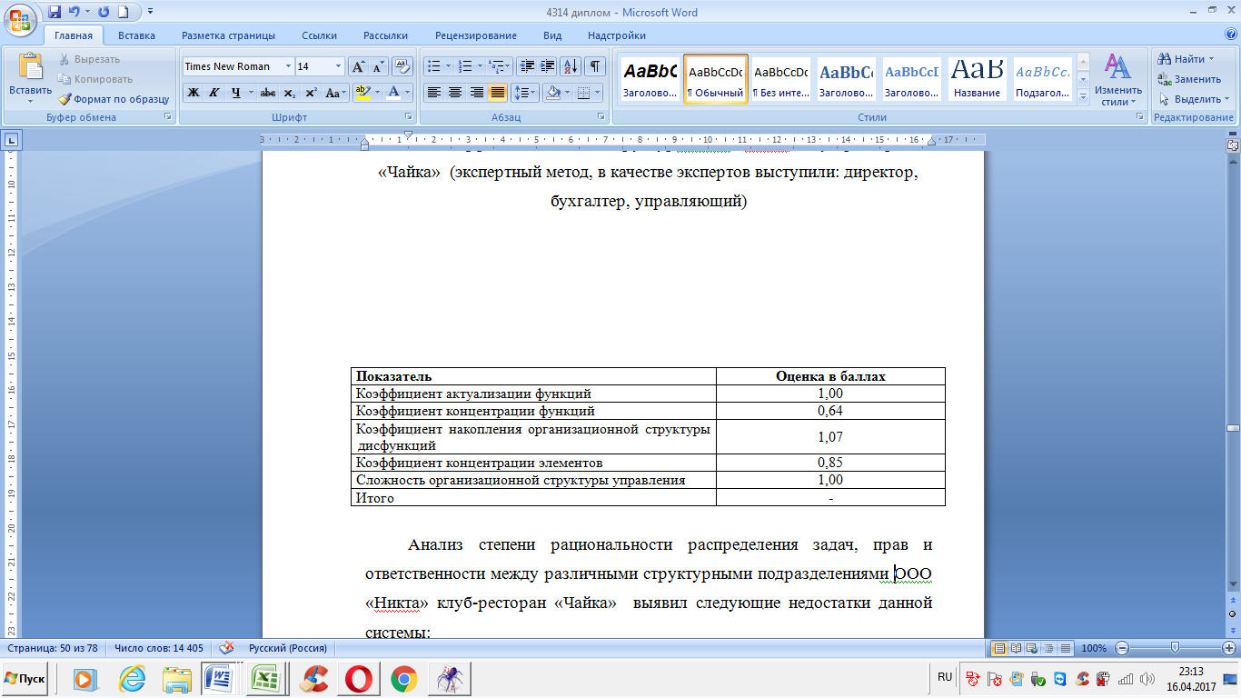Apply the font color swatch
The height and width of the screenshot is (698, 1241).
pos(393,93)
